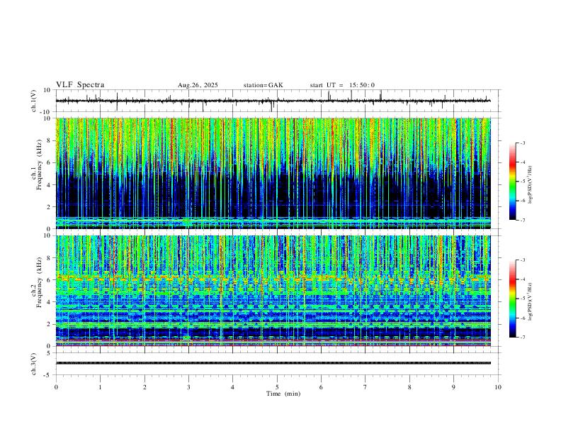
Task: Click the time axis tick label '9'
Action: tap(453, 387)
